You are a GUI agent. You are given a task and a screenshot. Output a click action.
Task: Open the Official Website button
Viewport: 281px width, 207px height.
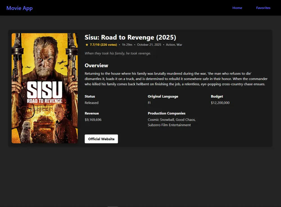coord(101,139)
